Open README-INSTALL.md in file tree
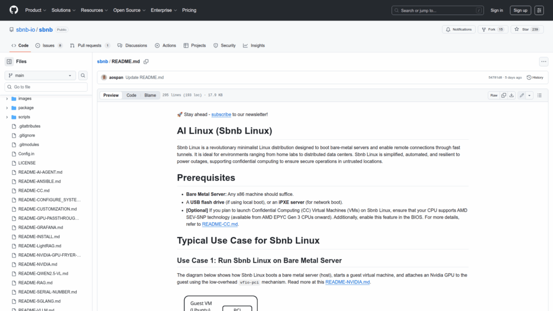 tap(39, 236)
